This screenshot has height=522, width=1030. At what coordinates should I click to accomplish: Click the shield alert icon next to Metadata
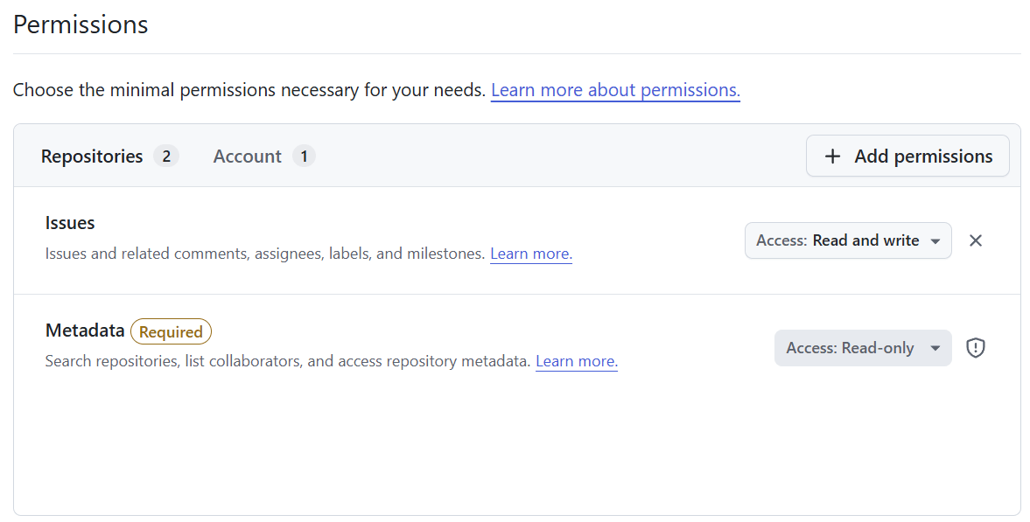click(976, 347)
